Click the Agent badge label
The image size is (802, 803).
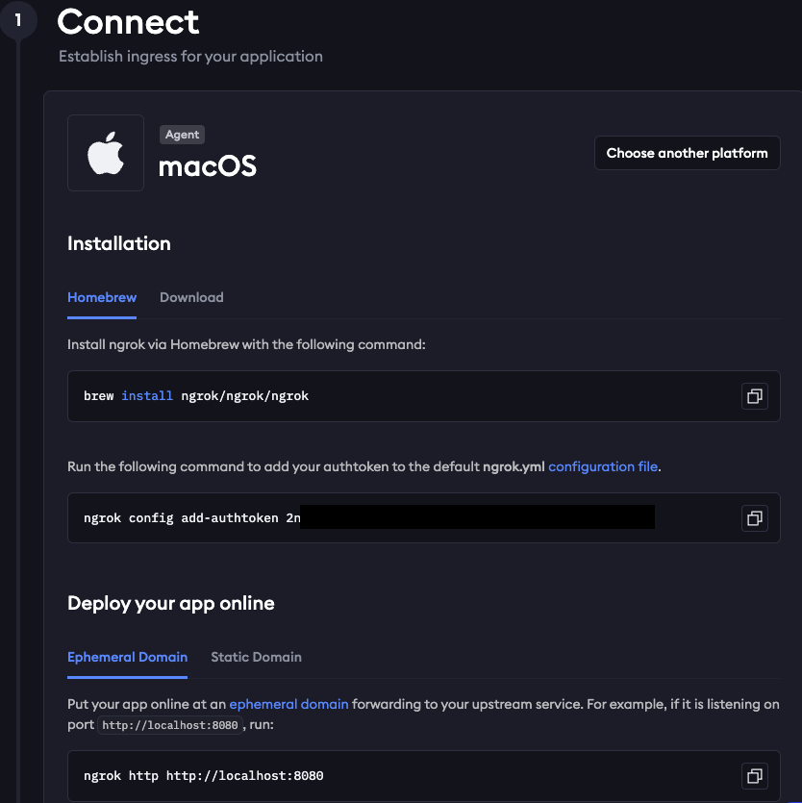coord(182,135)
